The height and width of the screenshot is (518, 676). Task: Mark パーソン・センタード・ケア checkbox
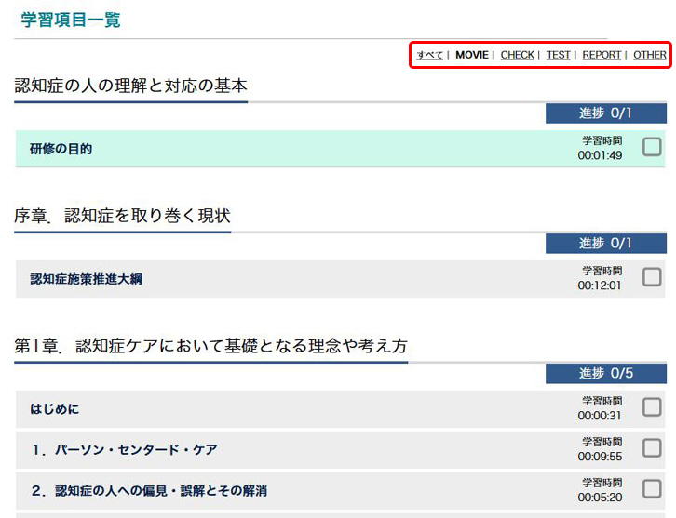(x=652, y=448)
